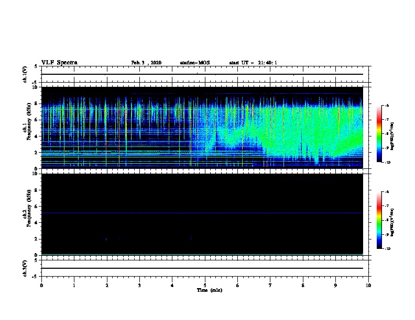This screenshot has width=415, height=320.
Task: Click the ch.2 dark spectrogram panel
Action: (x=202, y=214)
